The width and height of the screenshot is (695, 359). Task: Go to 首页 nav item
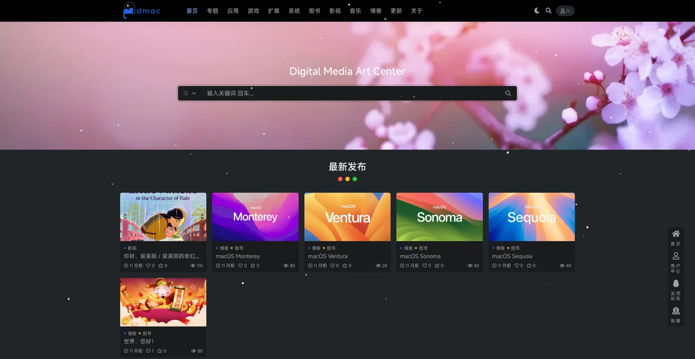click(x=192, y=11)
